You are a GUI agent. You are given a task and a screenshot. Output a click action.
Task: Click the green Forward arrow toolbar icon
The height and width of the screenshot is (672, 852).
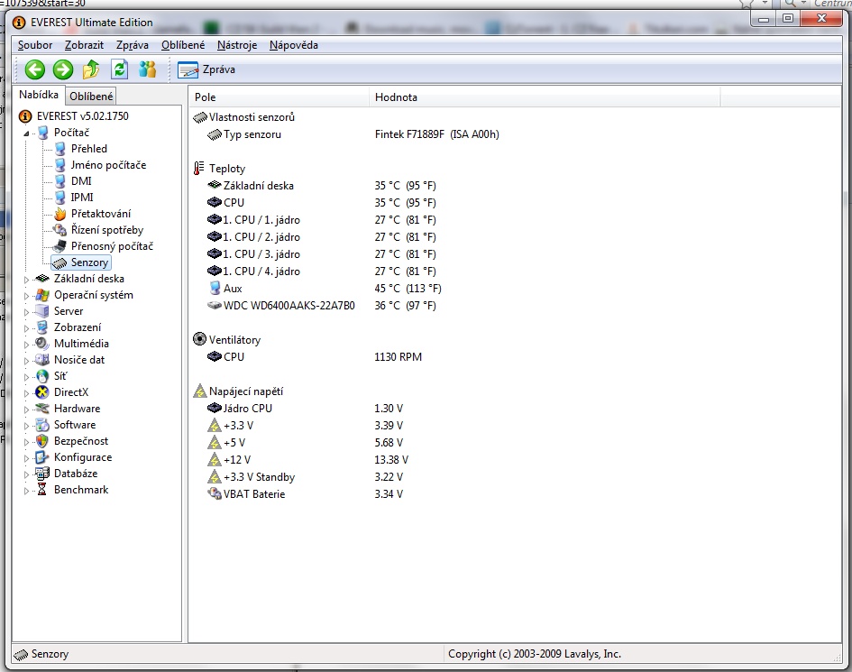point(62,69)
